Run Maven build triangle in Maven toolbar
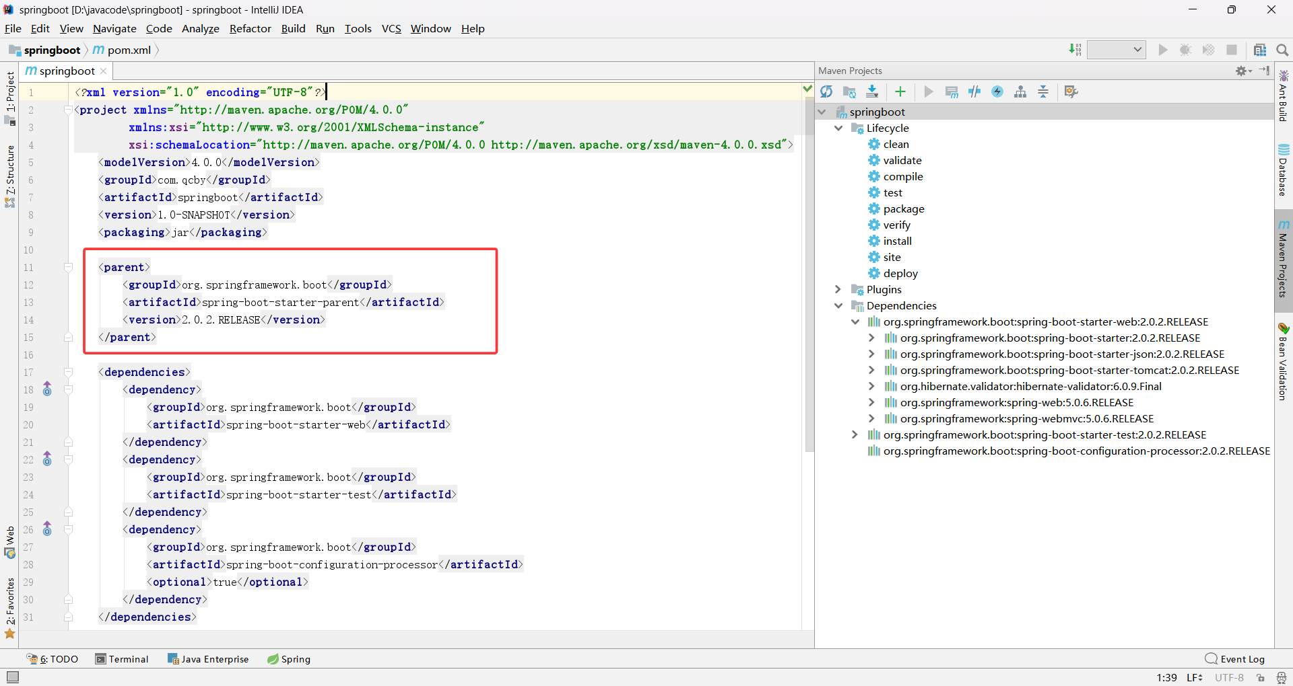The image size is (1293, 686). point(929,91)
